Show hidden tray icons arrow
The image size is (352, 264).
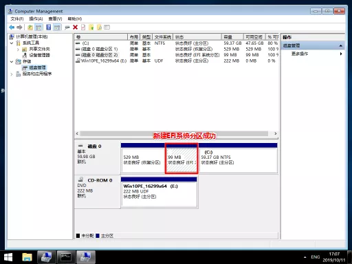[305, 257]
